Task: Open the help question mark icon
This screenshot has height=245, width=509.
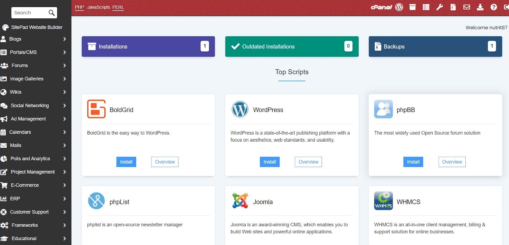Action: tap(494, 7)
